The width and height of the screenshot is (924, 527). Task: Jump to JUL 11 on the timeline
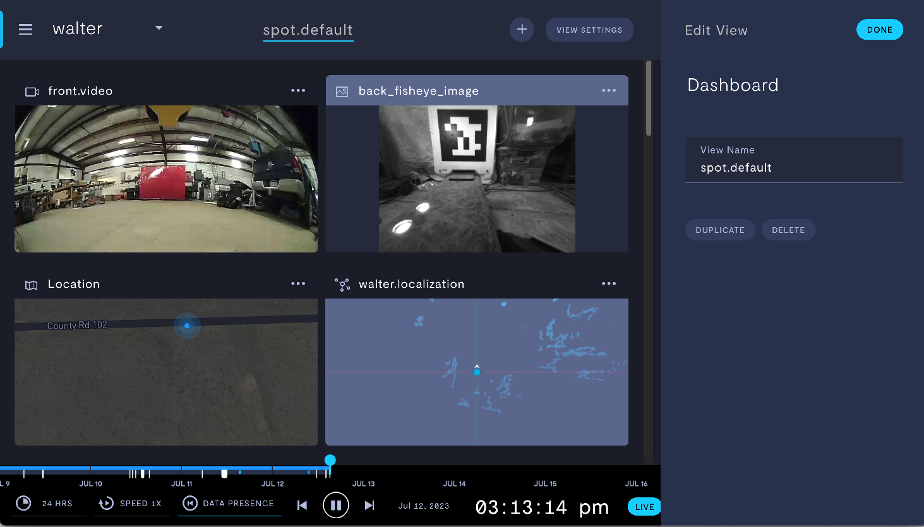(182, 483)
